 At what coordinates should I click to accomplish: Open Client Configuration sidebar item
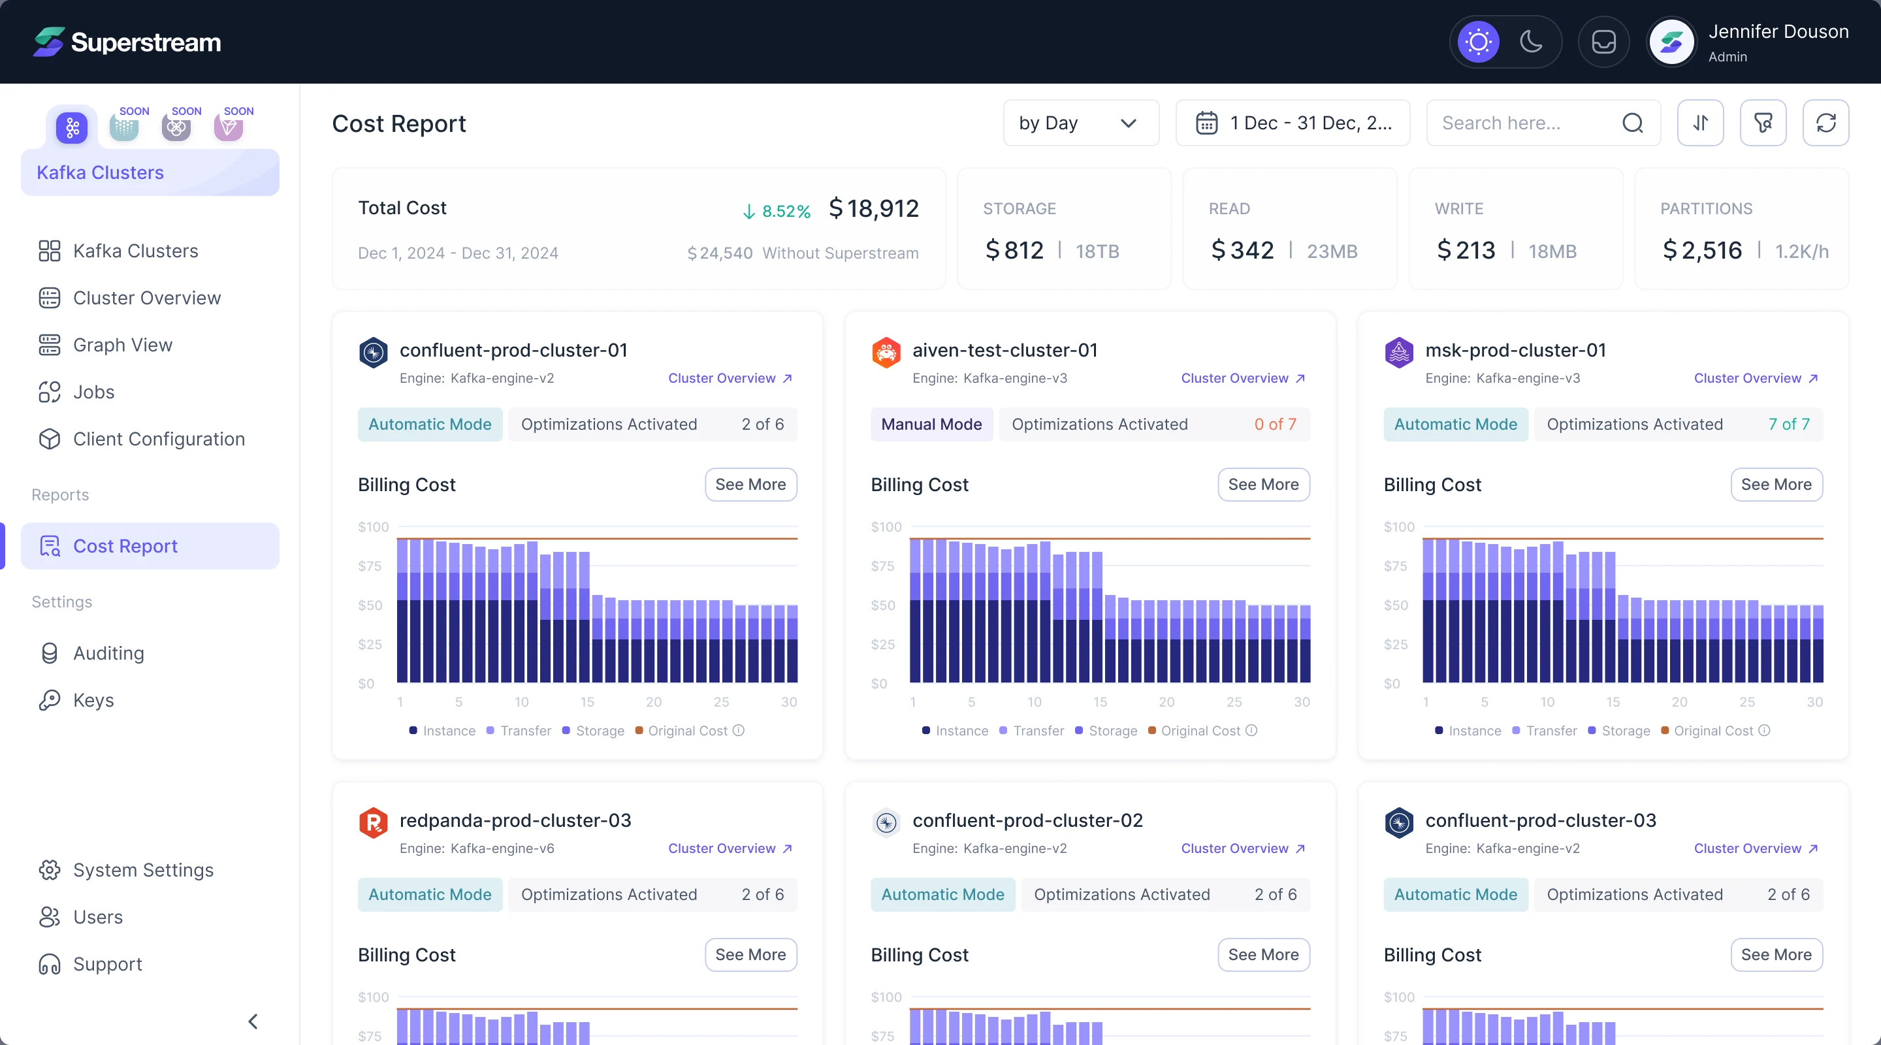[150, 439]
